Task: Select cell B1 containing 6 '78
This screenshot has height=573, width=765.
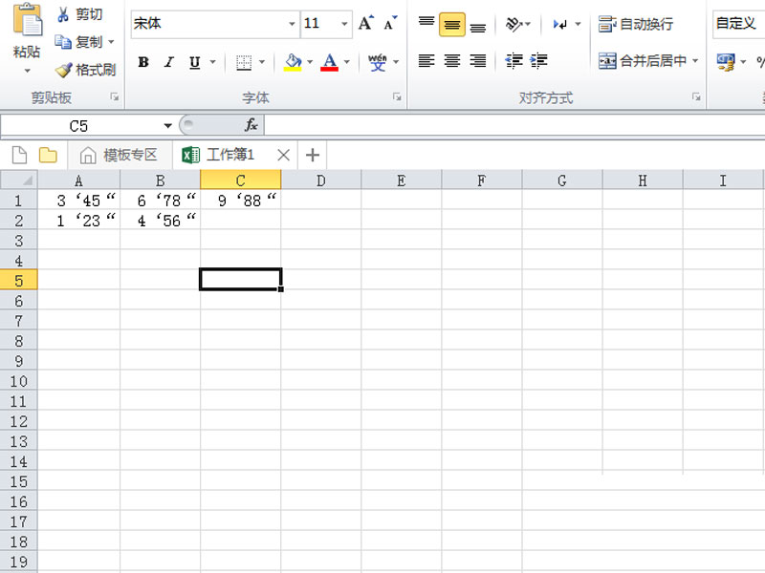Action: [160, 201]
